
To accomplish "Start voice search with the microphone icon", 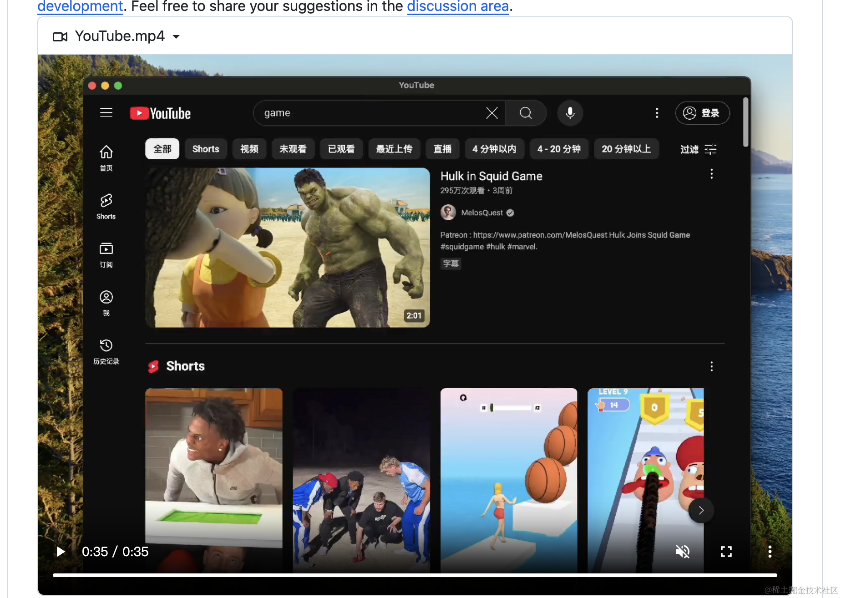I will click(570, 113).
